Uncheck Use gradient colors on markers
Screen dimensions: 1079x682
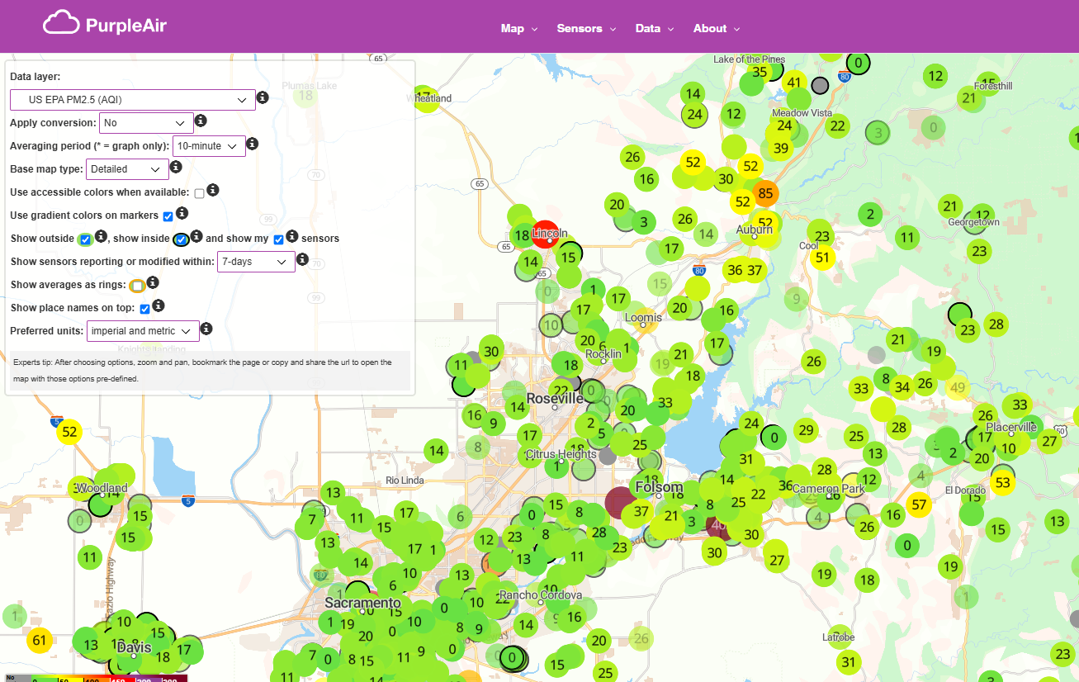point(168,215)
